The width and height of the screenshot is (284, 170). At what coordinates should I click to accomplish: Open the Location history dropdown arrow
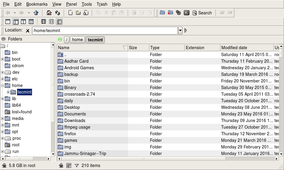[180, 31]
